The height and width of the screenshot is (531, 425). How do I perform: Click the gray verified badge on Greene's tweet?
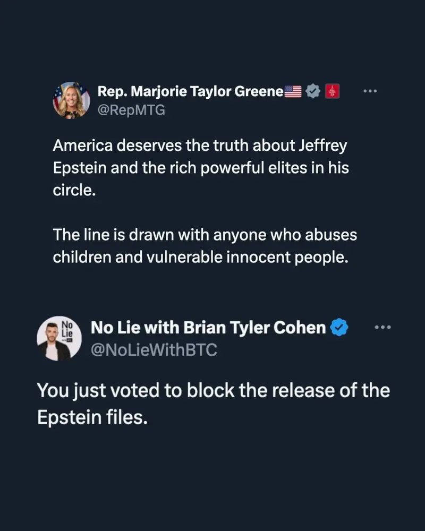(313, 91)
